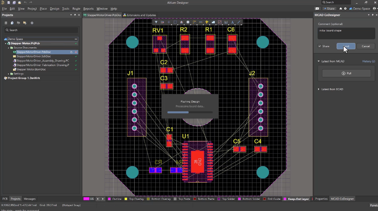Click the Place Via icon
The height and width of the screenshot is (211, 378).
tap(207, 22)
